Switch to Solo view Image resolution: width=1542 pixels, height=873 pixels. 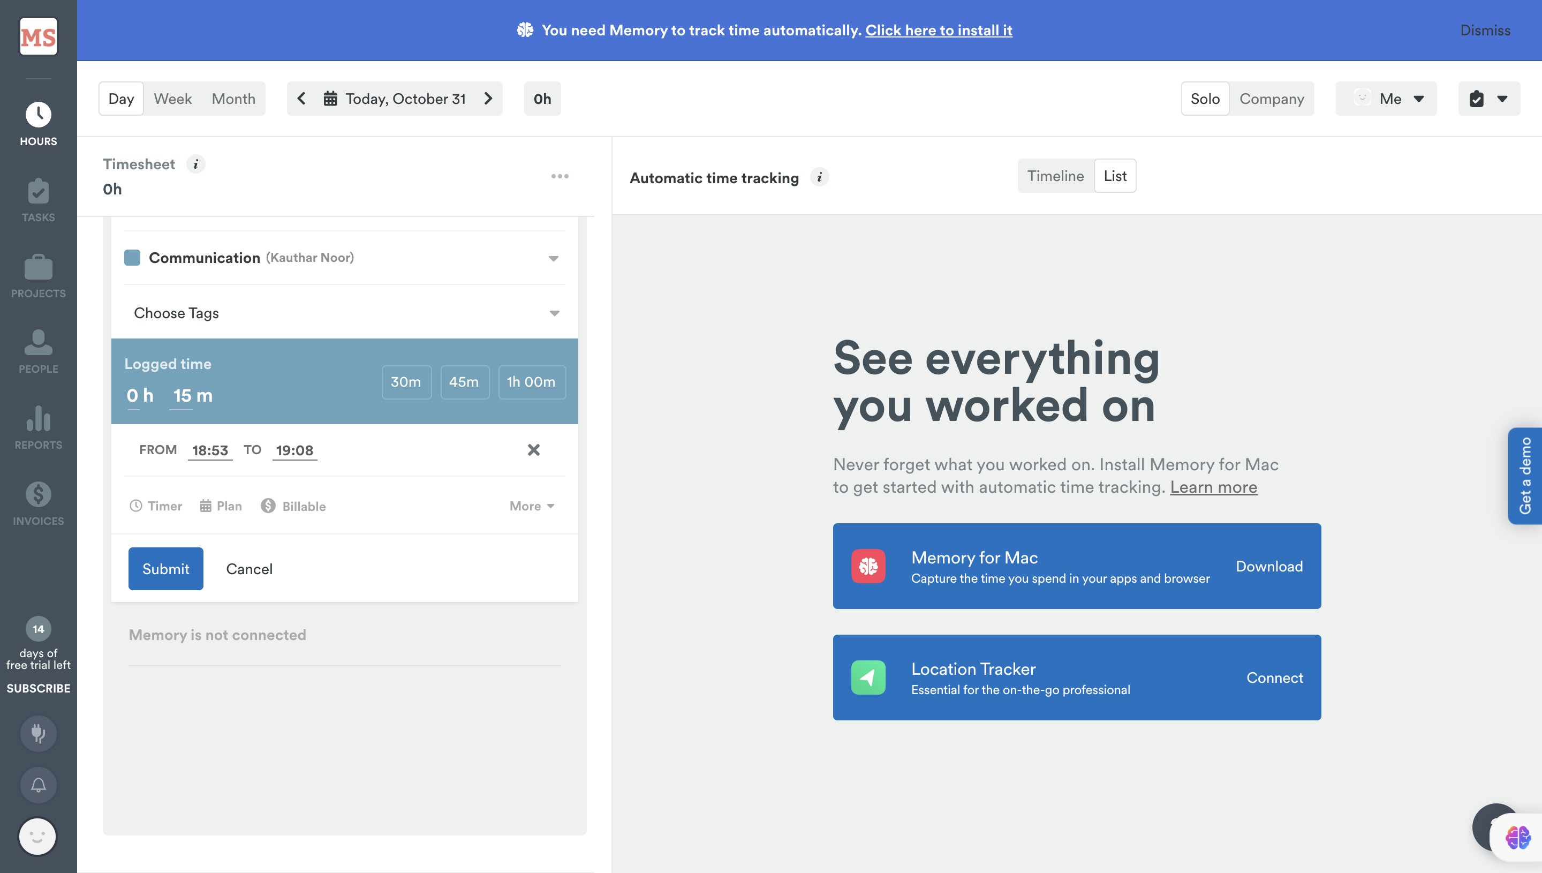coord(1205,99)
